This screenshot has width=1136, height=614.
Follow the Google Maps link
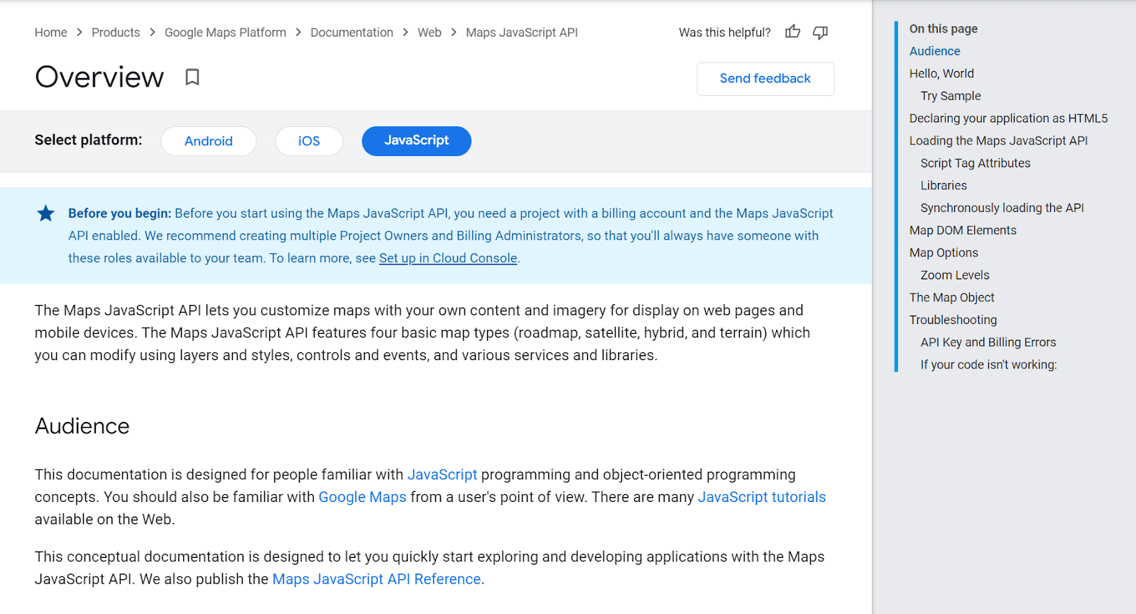(362, 497)
